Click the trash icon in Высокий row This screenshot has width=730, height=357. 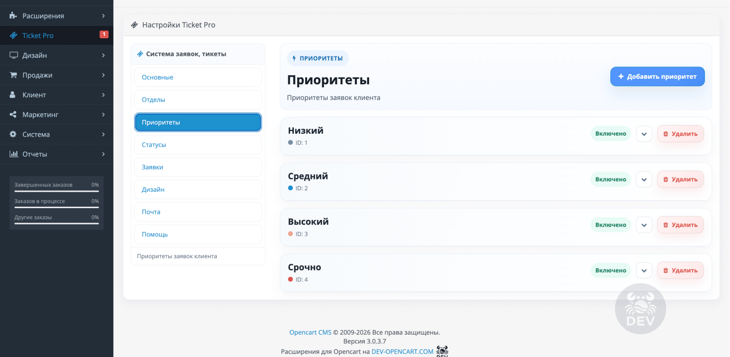[666, 225]
